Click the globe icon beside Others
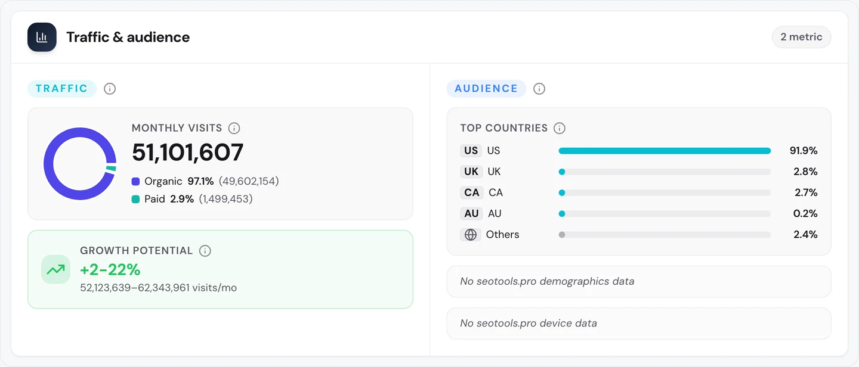 pos(471,235)
